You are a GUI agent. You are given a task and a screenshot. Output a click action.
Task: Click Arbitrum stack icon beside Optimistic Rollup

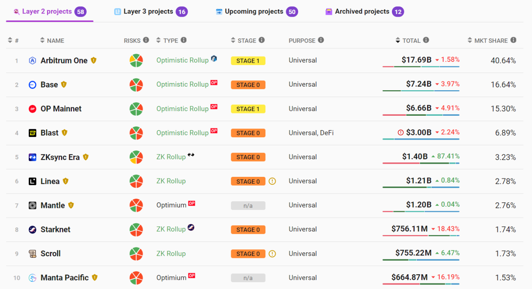pos(214,59)
